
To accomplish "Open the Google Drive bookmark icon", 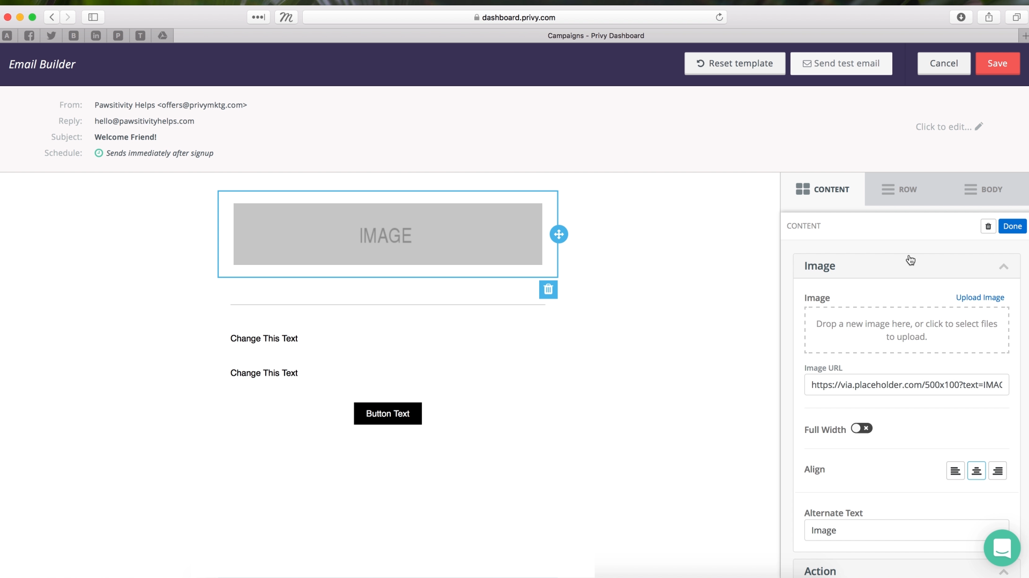I will [162, 36].
